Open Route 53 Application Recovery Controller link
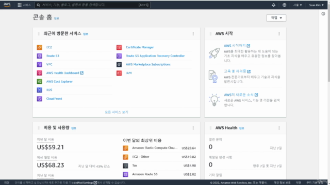This screenshot has width=330, height=185. click(155, 56)
